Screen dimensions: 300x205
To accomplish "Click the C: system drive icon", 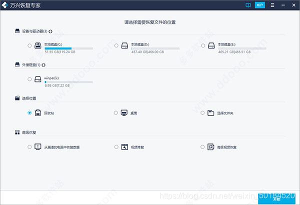I will 38,45.
